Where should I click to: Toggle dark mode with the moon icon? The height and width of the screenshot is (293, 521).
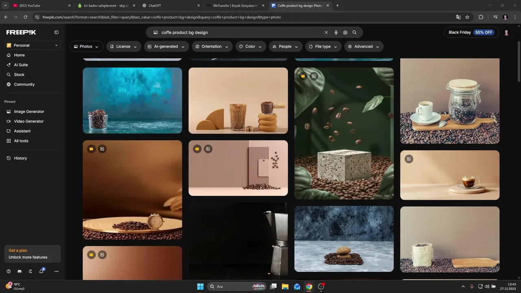click(31, 271)
